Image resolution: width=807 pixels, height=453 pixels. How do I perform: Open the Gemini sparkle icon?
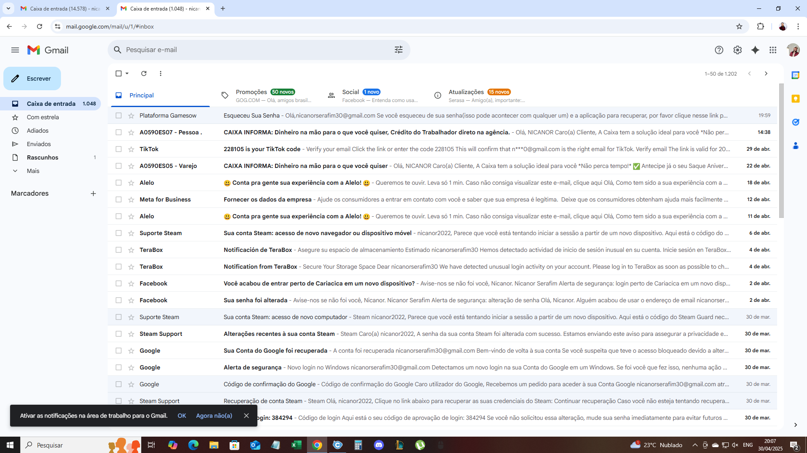click(755, 50)
